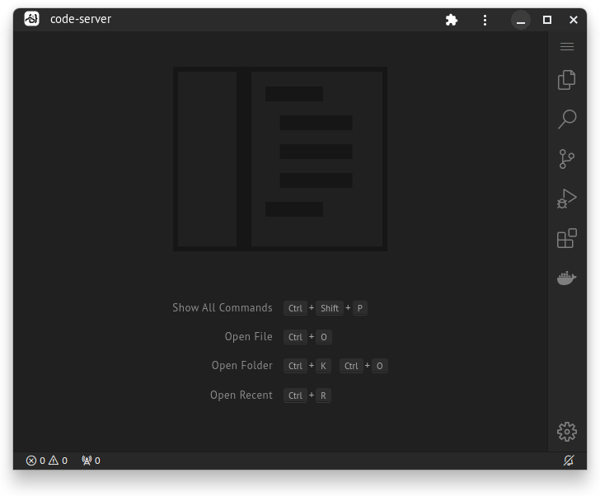The height and width of the screenshot is (496, 600).
Task: Click the "R" key hint
Action: pyautogui.click(x=323, y=395)
